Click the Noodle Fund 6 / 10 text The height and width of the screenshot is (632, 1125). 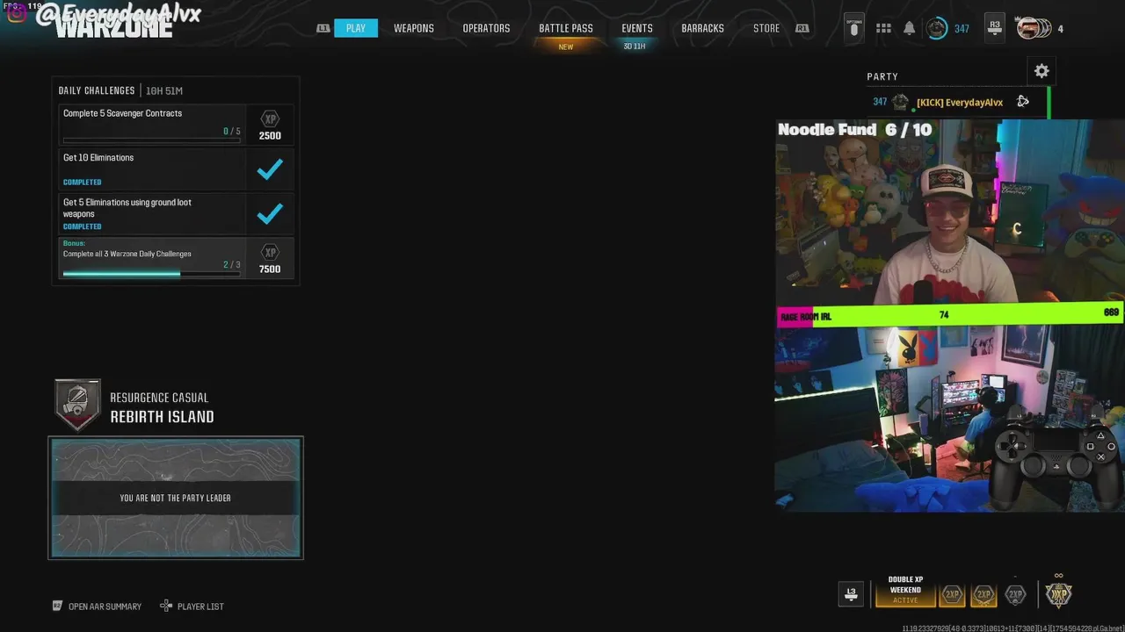click(x=855, y=130)
